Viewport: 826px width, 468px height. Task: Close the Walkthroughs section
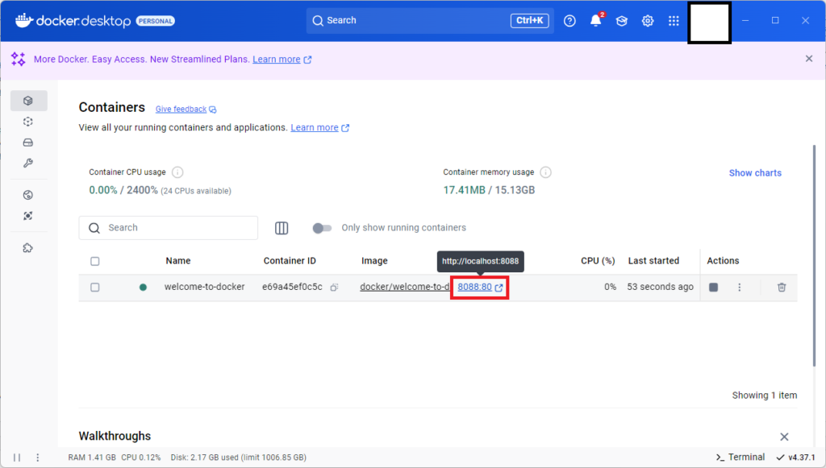(x=784, y=437)
